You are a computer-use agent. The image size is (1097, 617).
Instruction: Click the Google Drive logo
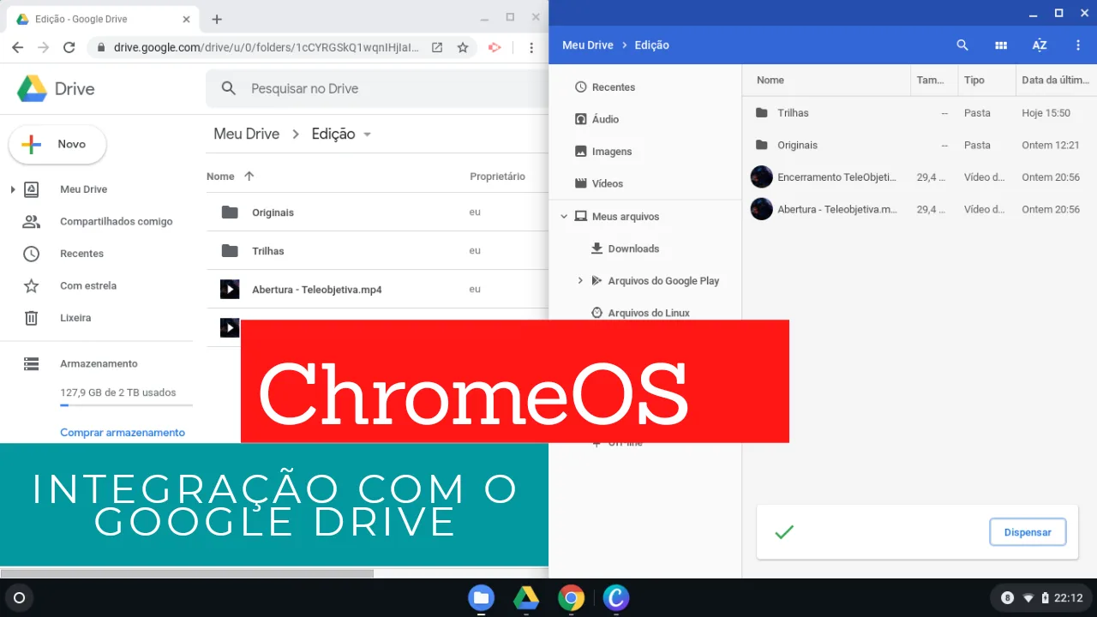click(x=56, y=88)
